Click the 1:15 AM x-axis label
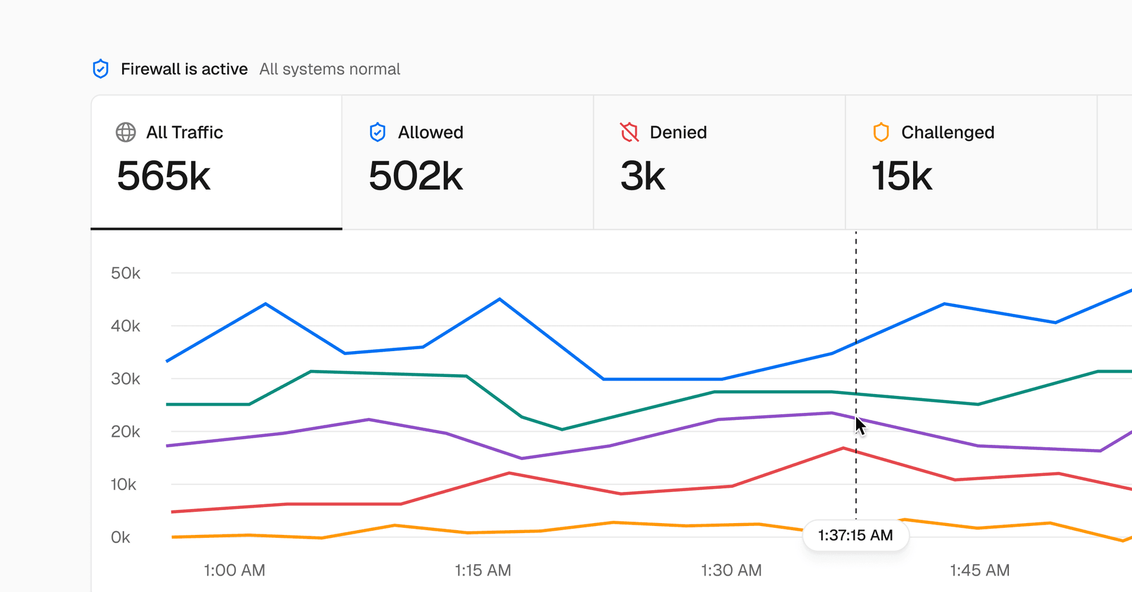 (482, 570)
